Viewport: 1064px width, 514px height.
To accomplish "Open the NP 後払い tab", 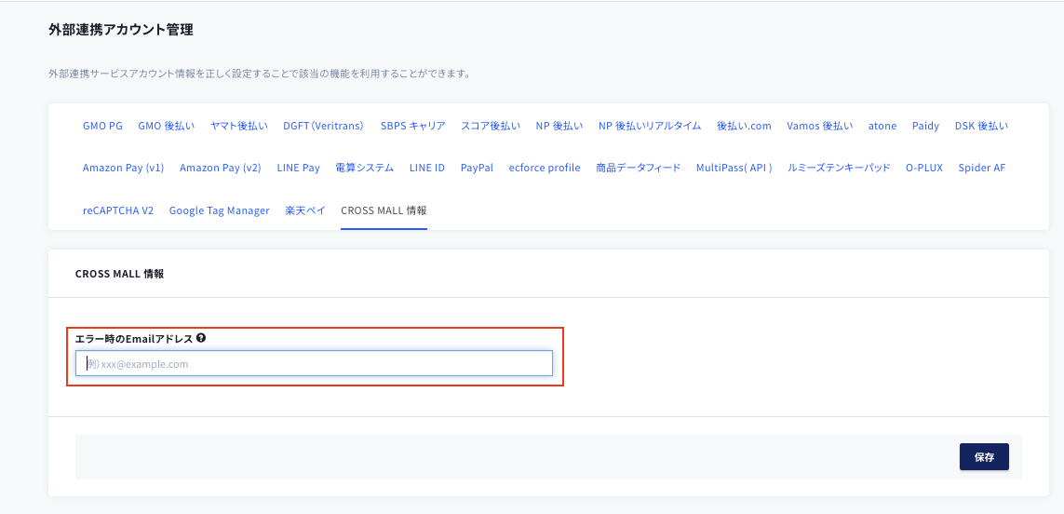I will pyautogui.click(x=559, y=126).
